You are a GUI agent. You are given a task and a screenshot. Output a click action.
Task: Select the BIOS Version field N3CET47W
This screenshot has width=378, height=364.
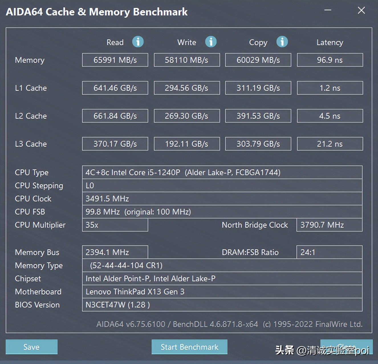coord(222,305)
